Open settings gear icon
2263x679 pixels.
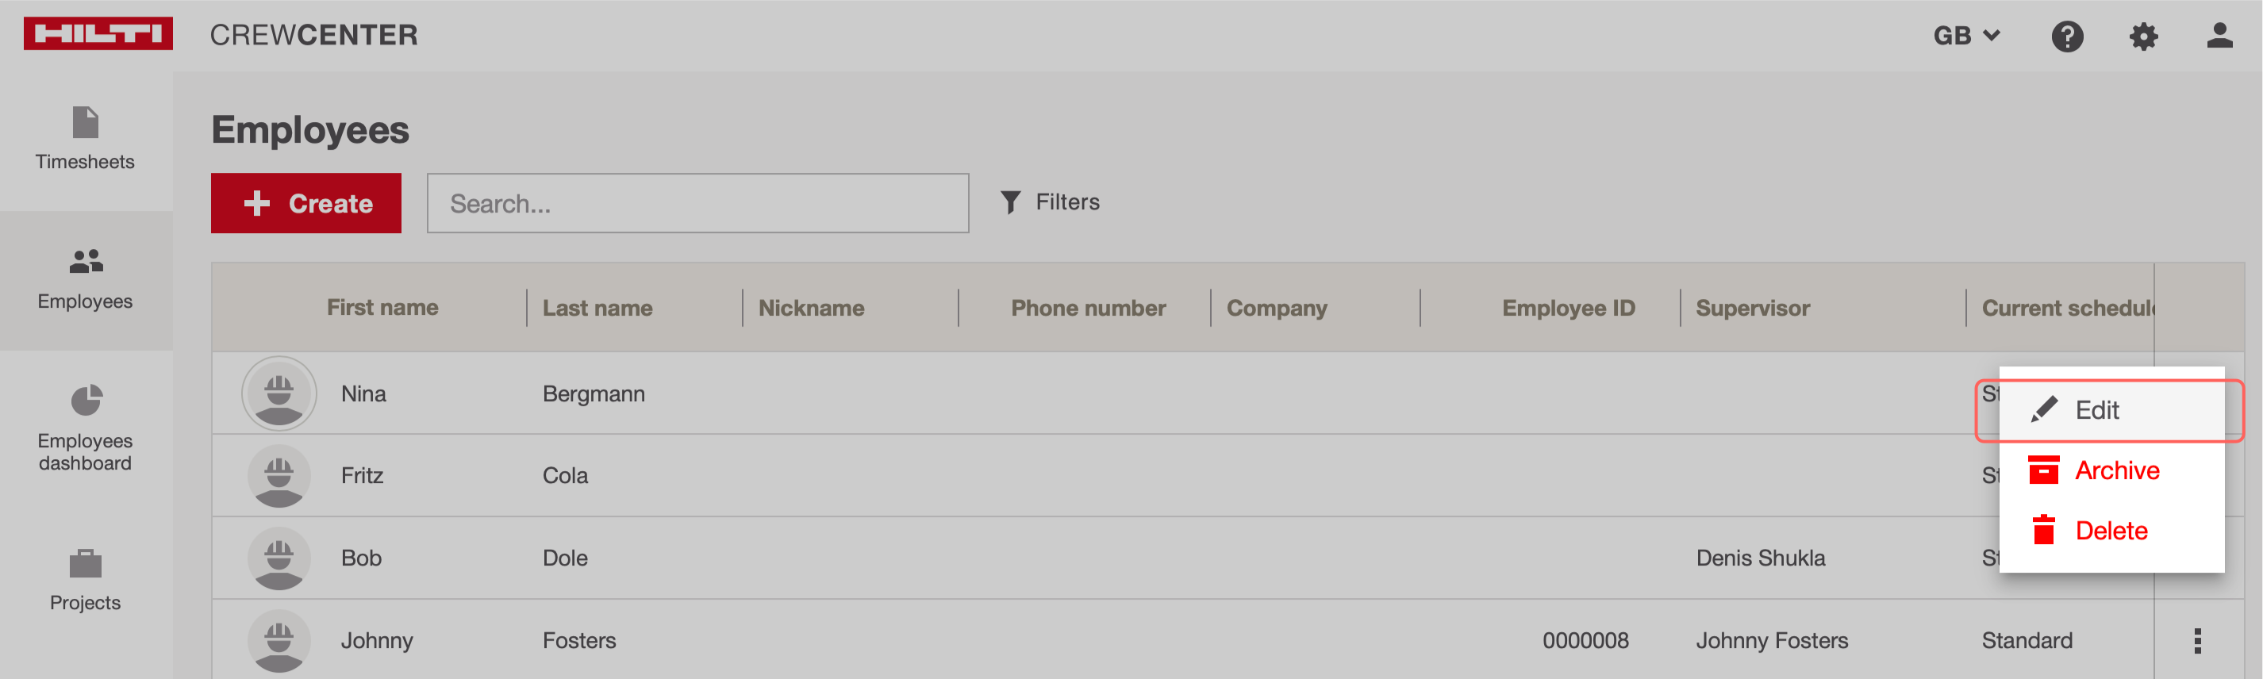pyautogui.click(x=2142, y=36)
